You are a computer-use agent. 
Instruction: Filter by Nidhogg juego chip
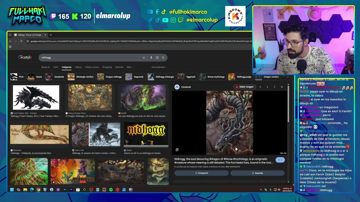240,77
